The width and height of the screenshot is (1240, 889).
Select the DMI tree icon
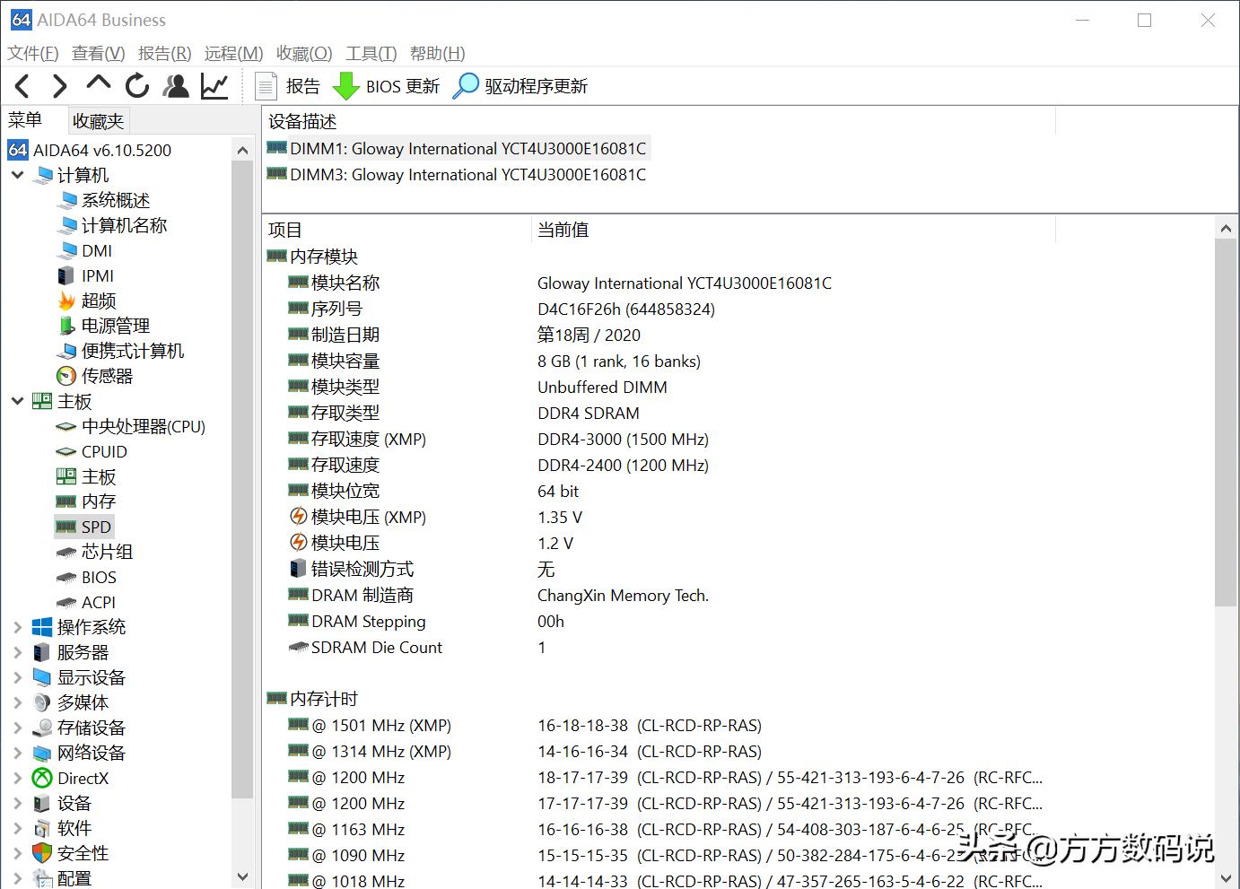pyautogui.click(x=67, y=250)
